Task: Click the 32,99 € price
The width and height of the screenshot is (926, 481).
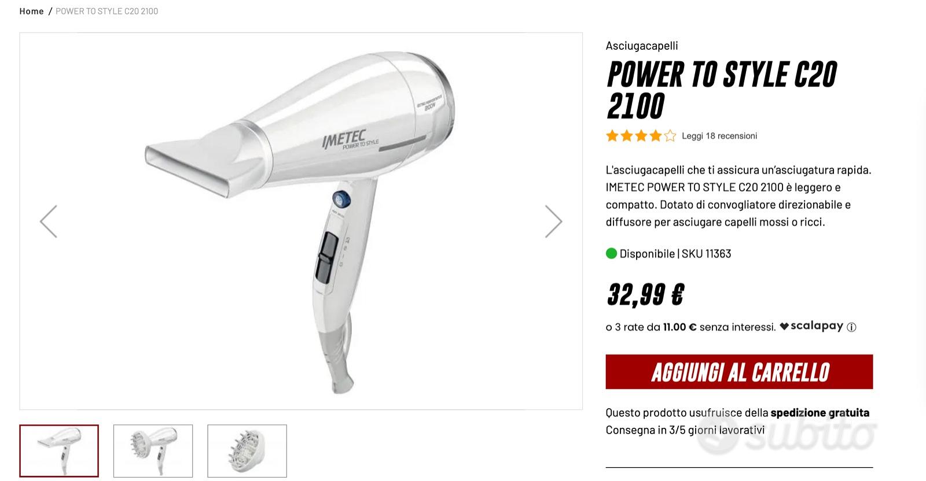Action: click(645, 294)
